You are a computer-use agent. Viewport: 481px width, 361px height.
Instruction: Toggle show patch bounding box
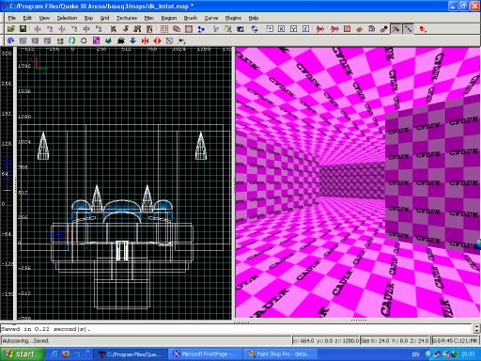pos(347,29)
